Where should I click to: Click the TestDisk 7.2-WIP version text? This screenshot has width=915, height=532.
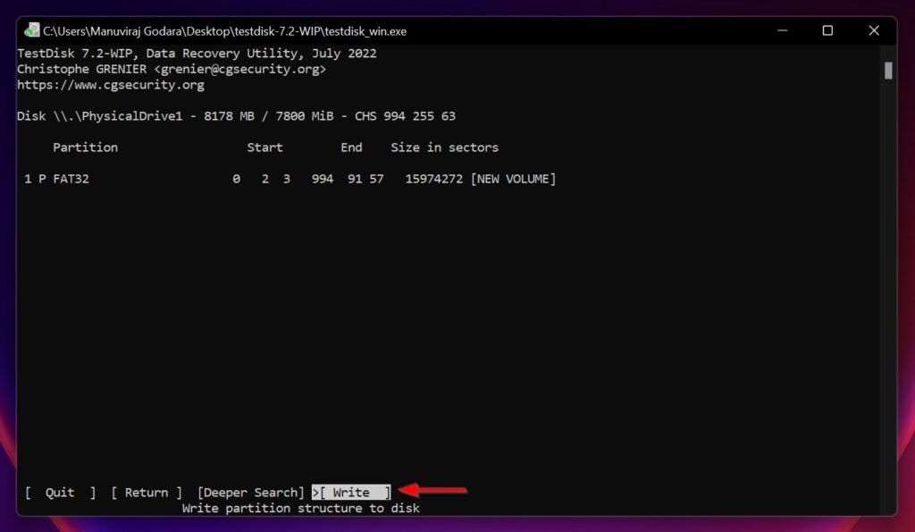pyautogui.click(x=76, y=53)
